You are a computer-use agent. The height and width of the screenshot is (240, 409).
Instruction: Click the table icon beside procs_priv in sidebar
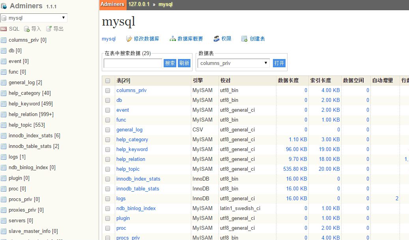click(4, 199)
